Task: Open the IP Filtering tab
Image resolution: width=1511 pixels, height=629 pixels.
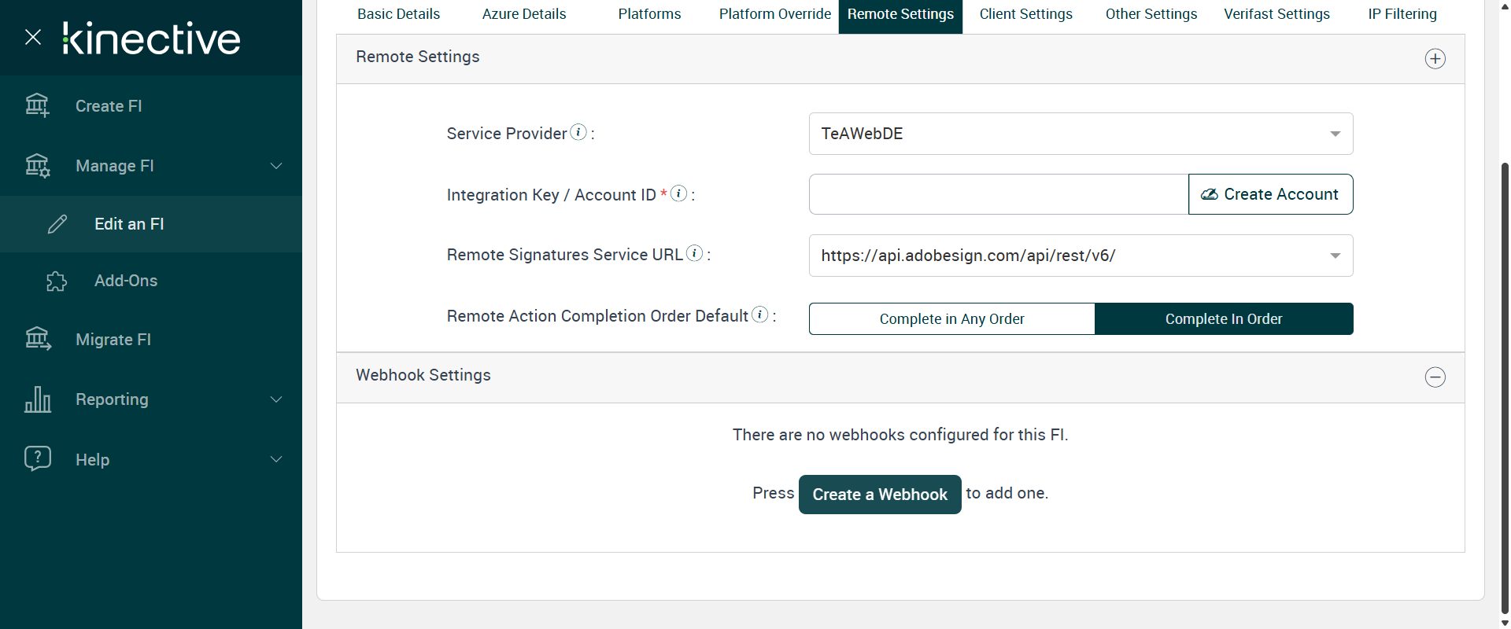Action: 1402,14
